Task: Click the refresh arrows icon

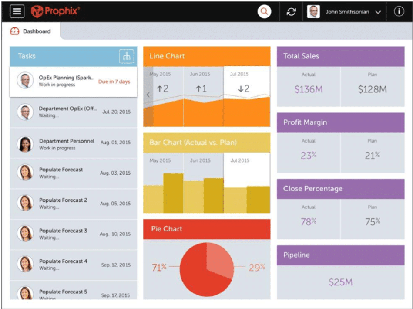Action: tap(291, 12)
